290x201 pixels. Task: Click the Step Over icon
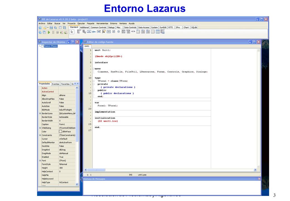(66, 32)
